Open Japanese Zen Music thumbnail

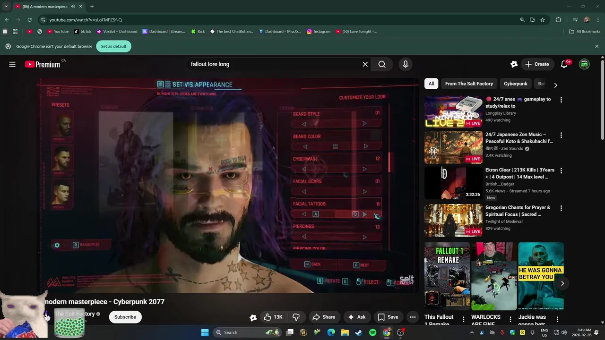click(453, 147)
